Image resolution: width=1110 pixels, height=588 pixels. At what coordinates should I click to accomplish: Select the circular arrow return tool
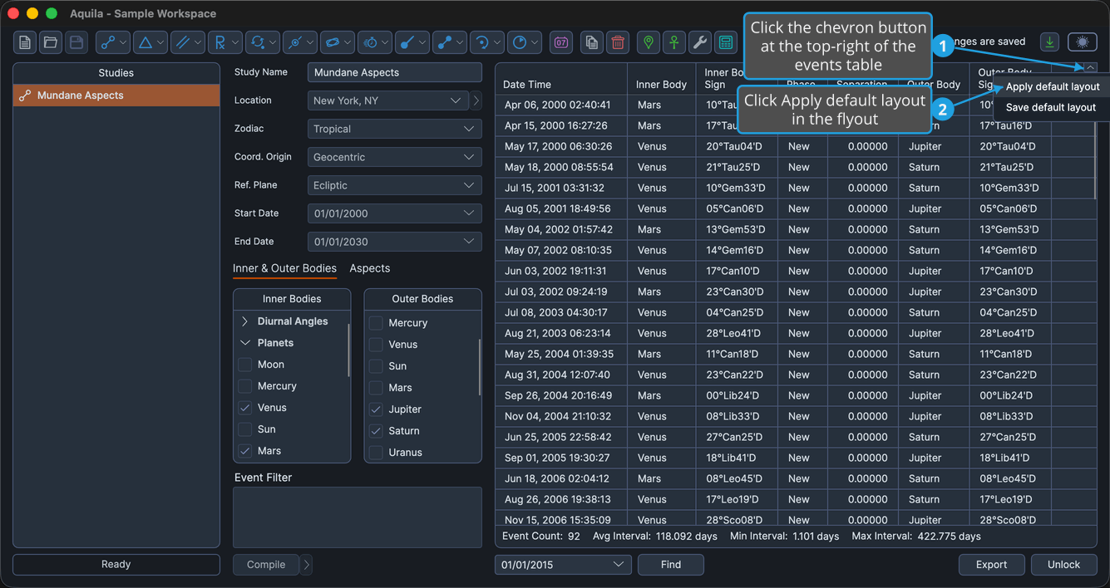487,42
